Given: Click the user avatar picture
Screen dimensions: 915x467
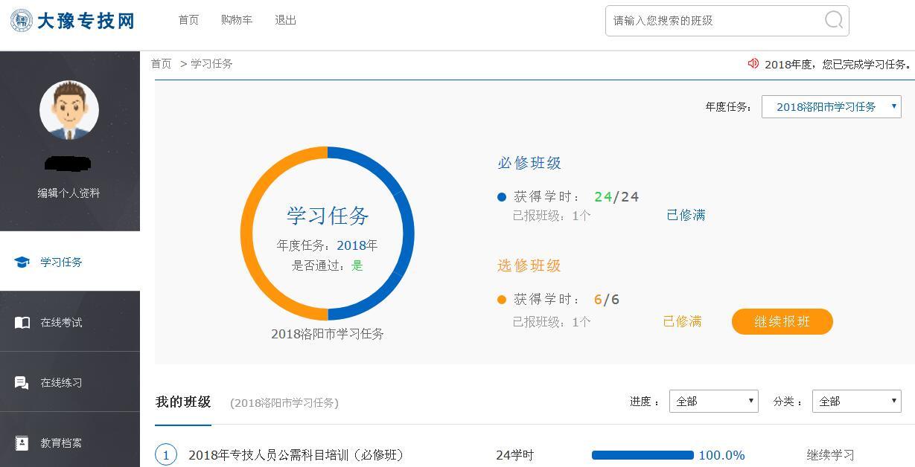Looking at the screenshot, I should coord(69,110).
